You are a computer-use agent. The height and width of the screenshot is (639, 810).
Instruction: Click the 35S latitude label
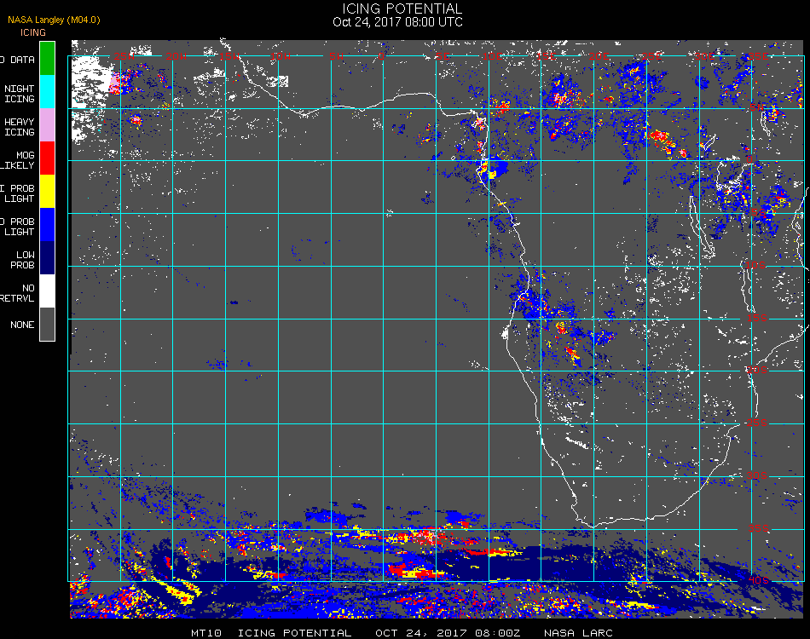759,528
